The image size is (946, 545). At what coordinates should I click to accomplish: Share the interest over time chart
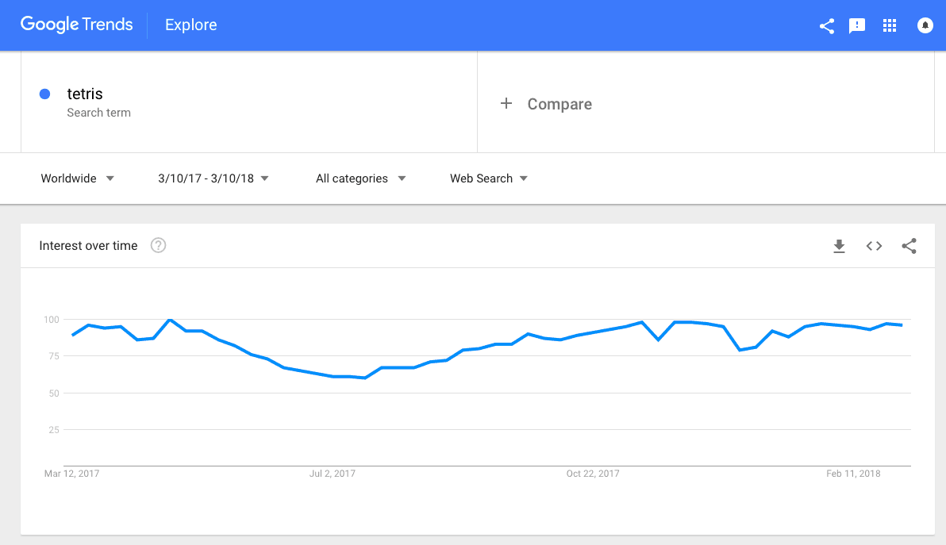point(909,246)
